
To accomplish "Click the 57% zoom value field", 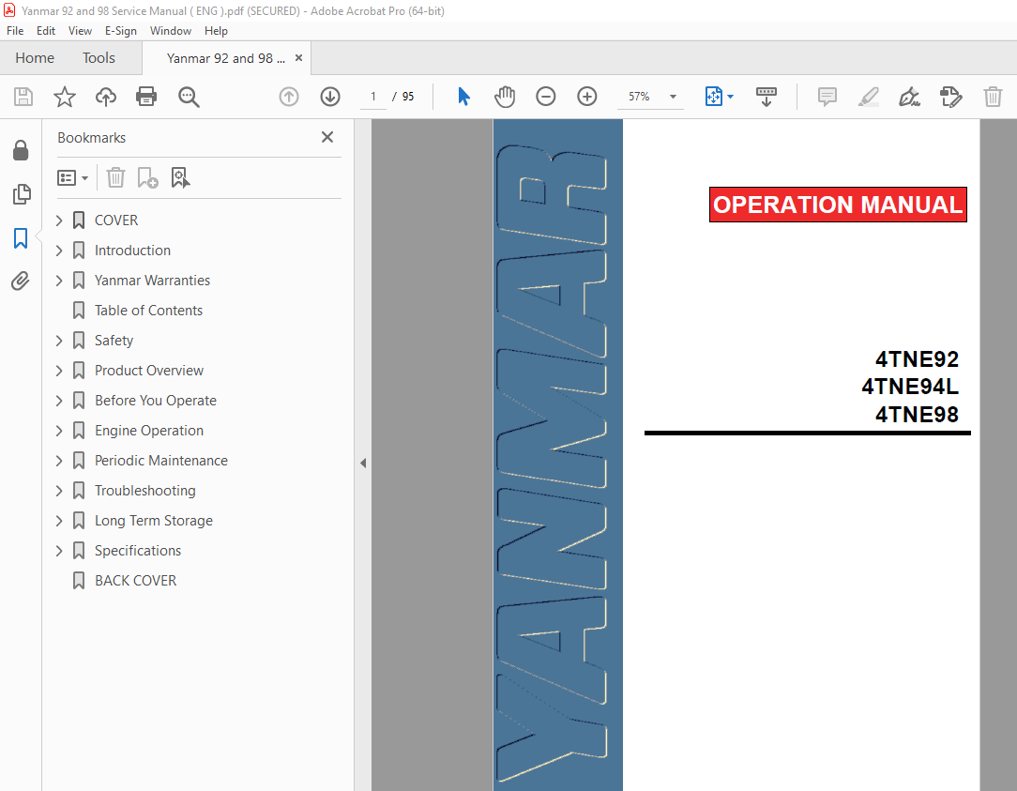I will (x=640, y=97).
